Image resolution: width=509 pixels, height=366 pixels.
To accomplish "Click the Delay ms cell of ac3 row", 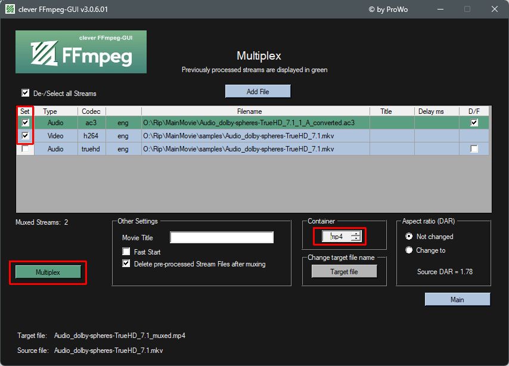I will (437, 123).
